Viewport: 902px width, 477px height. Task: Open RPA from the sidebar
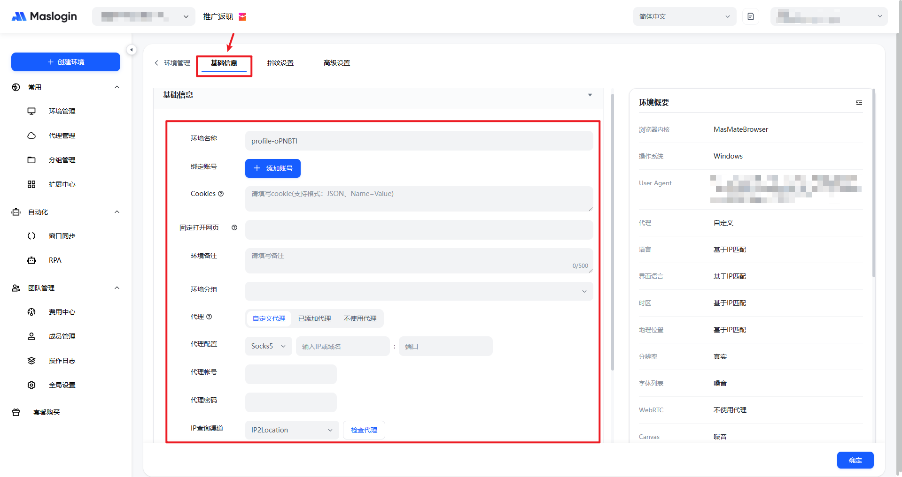click(55, 260)
